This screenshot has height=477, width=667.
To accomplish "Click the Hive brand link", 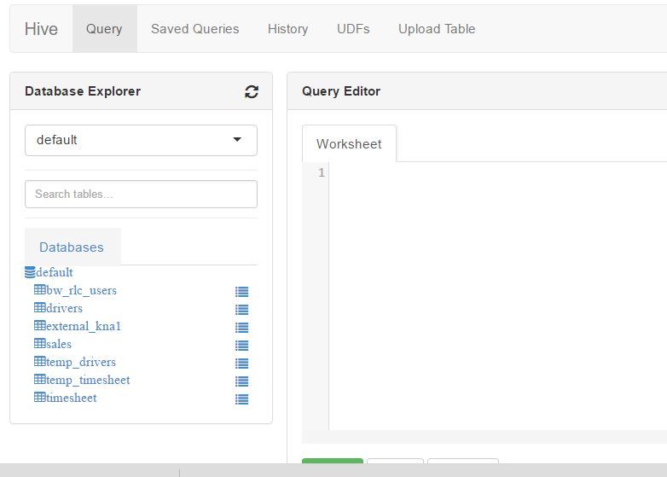I will tap(41, 29).
